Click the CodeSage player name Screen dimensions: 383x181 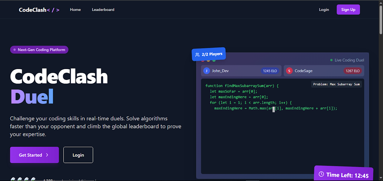point(304,71)
